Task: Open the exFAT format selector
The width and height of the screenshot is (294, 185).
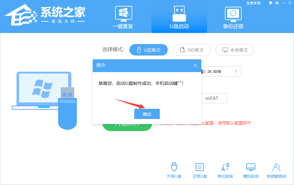Action: tap(213, 98)
